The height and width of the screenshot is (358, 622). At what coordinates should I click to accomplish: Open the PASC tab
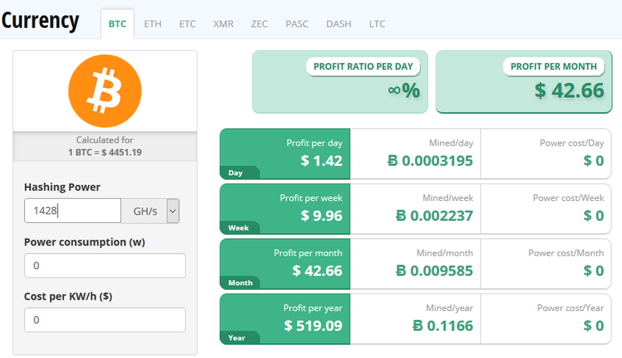[297, 24]
